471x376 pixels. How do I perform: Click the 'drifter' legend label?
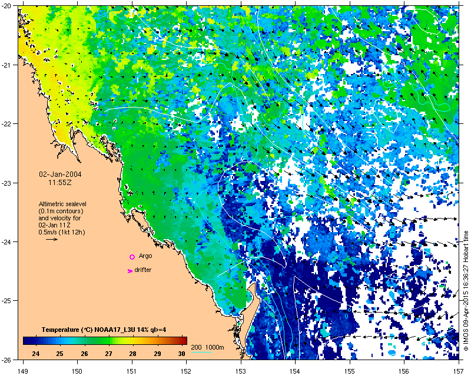tap(143, 270)
